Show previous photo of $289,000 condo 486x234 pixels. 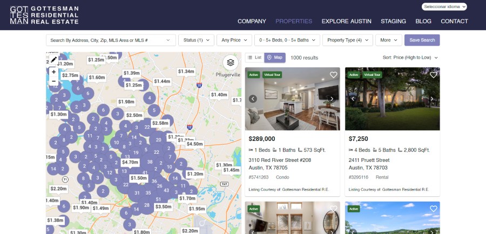(x=253, y=99)
